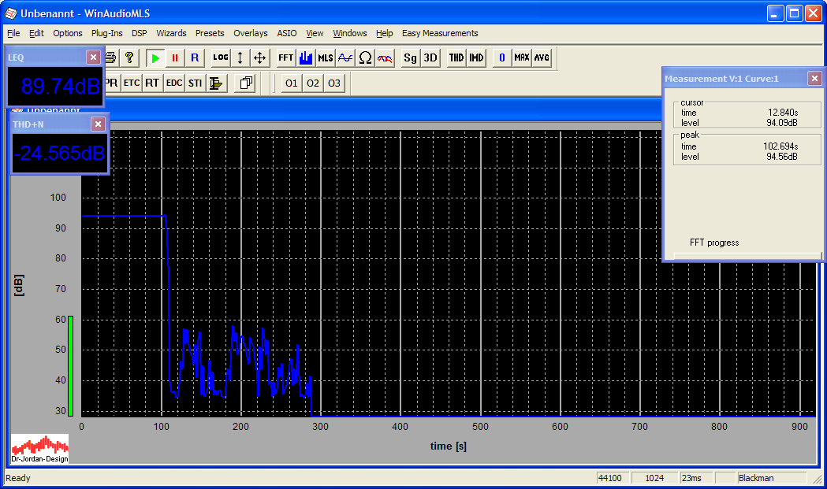
Task: Click the STI speech transmission button
Action: click(x=195, y=83)
